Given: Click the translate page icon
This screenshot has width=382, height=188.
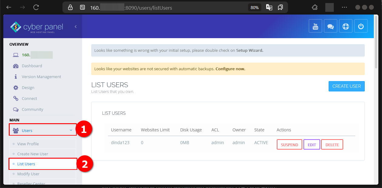Looking at the screenshot, I should [x=269, y=8].
